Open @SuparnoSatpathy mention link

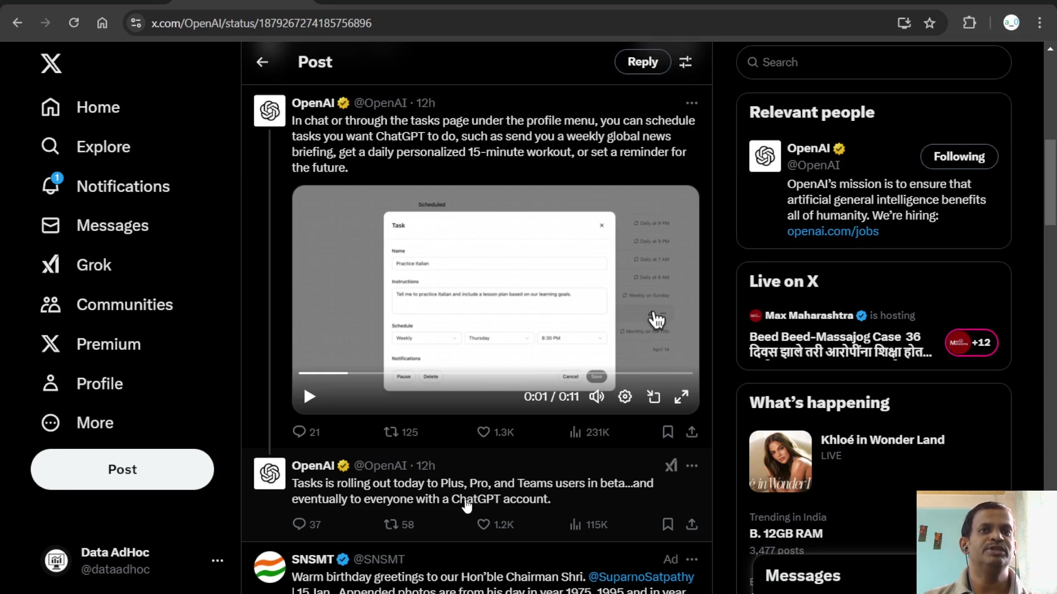[641, 577]
